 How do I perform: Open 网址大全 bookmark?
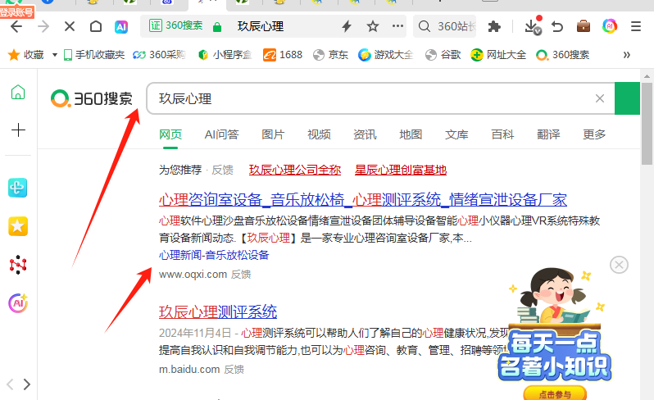coord(498,55)
